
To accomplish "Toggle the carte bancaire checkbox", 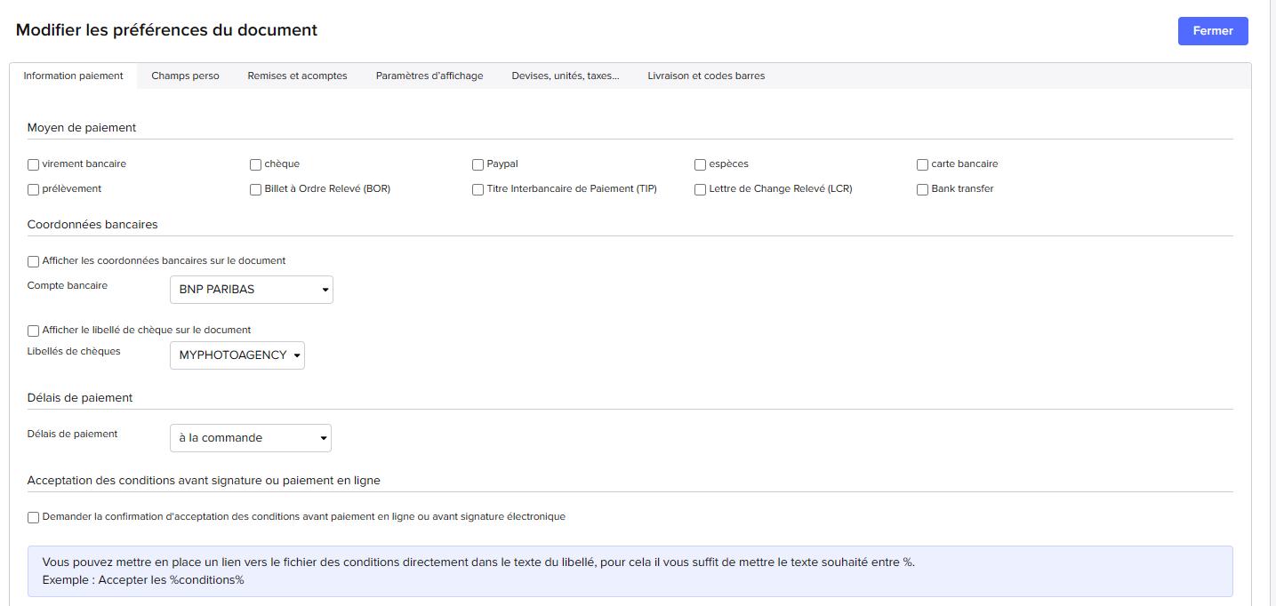I will 923,164.
